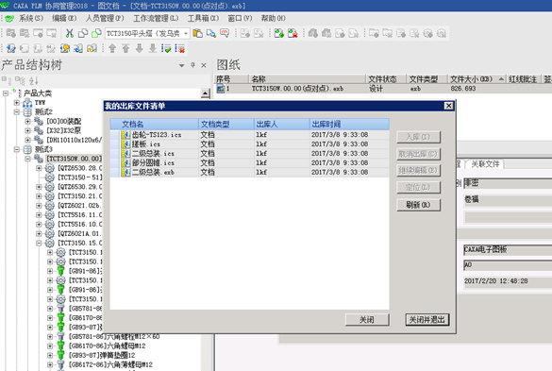Screen dimensions: 552x371
Task: Expand the [GB6172-86]六角薄螺母M12 node
Action: [x=50, y=364]
